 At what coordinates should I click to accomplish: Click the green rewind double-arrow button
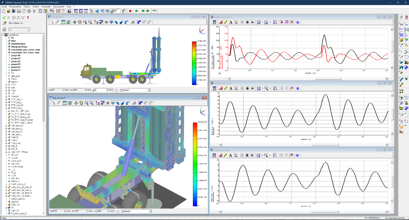[x=143, y=11]
